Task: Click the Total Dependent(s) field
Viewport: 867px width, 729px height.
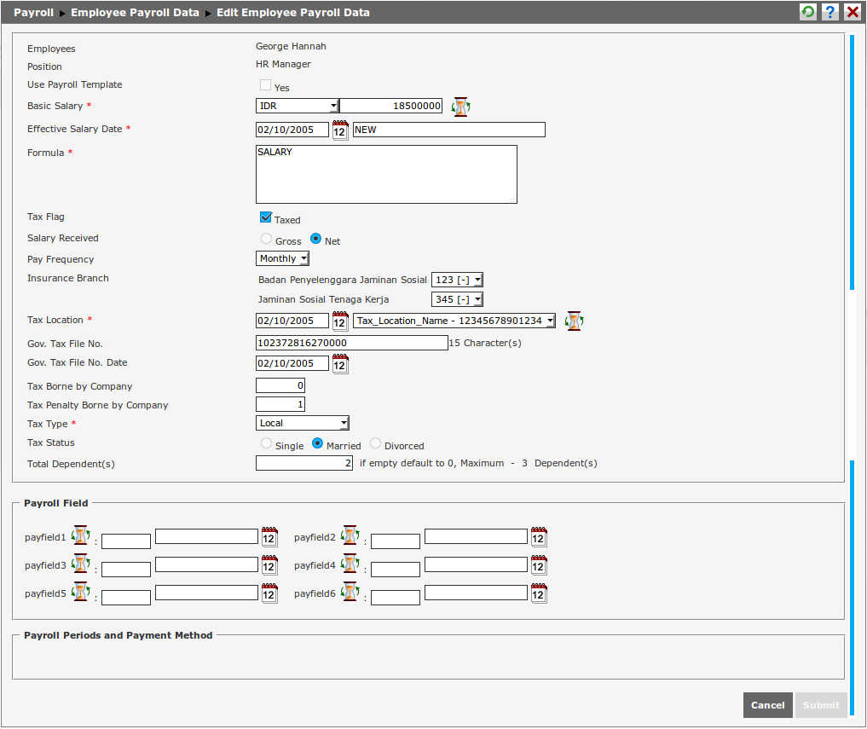Action: click(304, 463)
